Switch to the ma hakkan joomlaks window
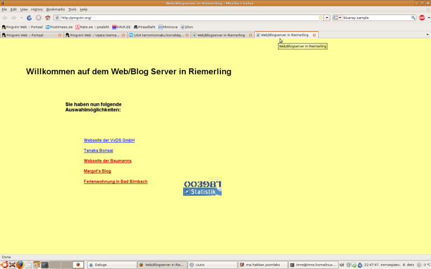The height and width of the screenshot is (269, 431). pos(262,265)
